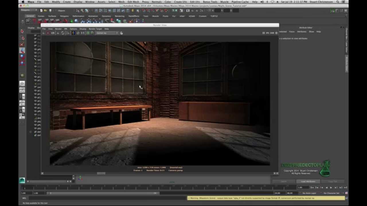Open Options menu in Render View
The height and width of the screenshot is (206, 367).
tap(73, 29)
